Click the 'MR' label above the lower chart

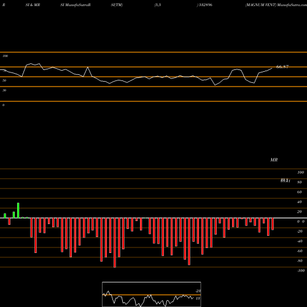point(274,160)
